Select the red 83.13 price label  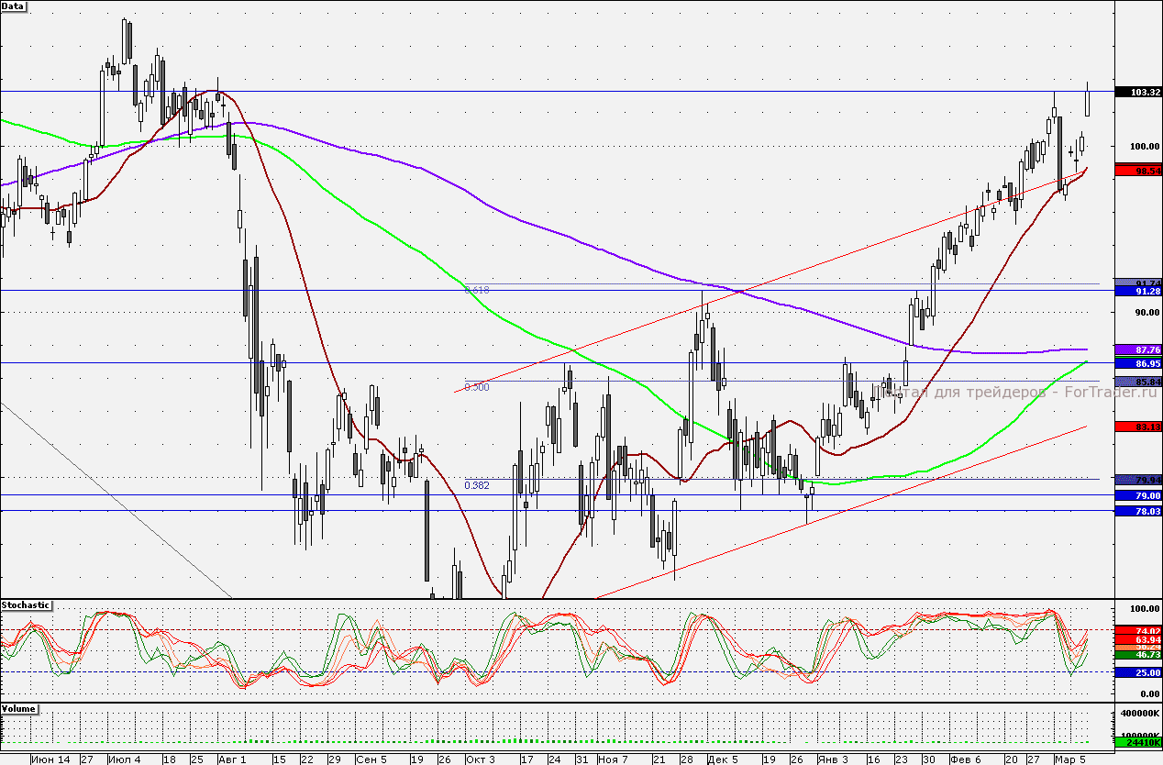coord(1138,427)
